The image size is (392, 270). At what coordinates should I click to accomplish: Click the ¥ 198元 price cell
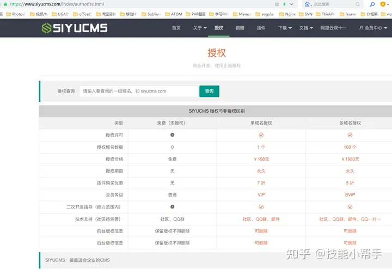click(x=261, y=159)
